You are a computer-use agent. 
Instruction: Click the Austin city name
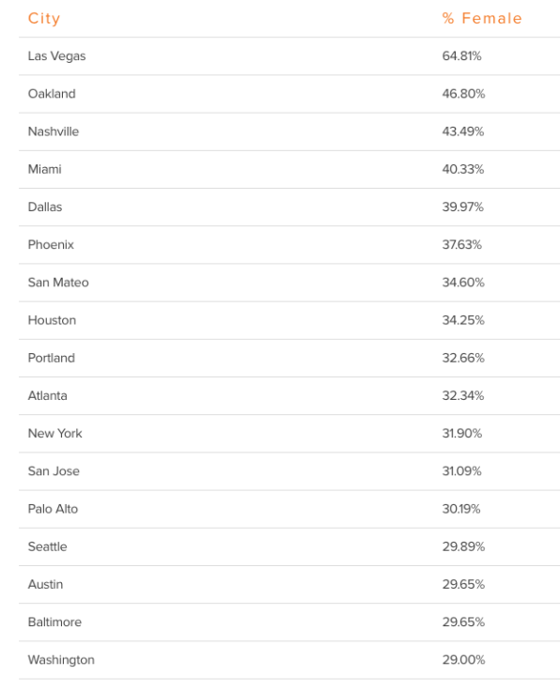[x=45, y=584]
